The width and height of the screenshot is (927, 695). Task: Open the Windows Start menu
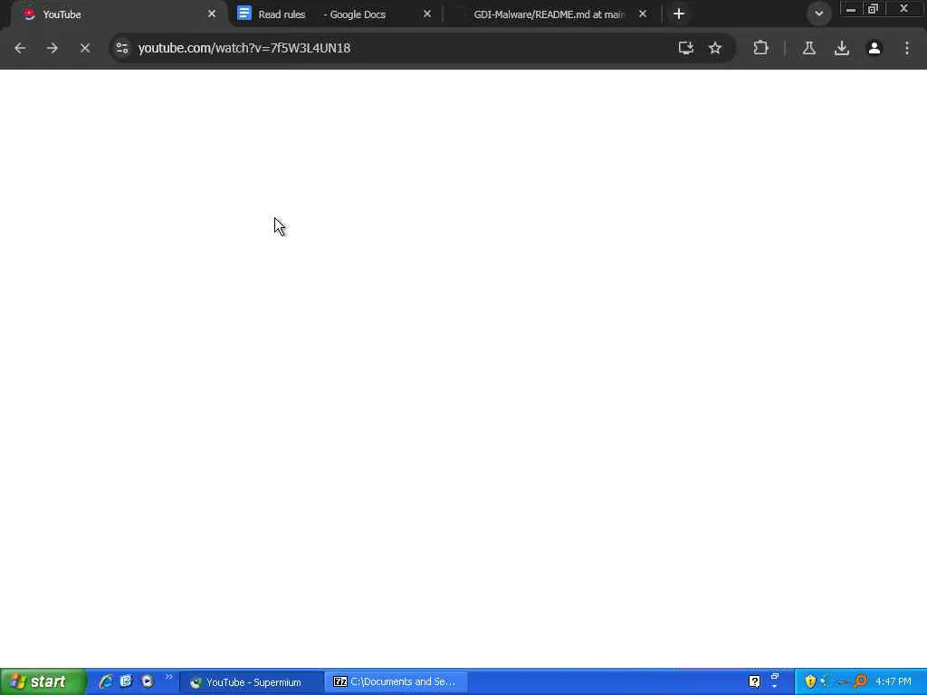[x=43, y=681]
